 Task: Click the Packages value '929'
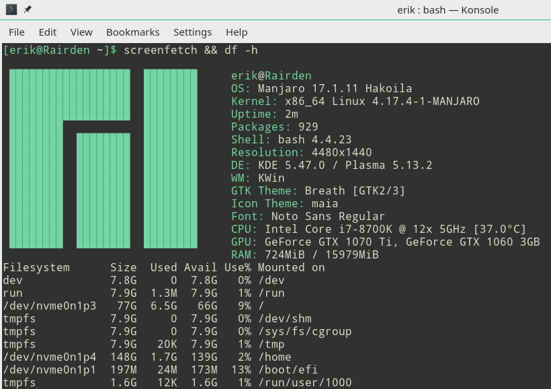pos(308,127)
